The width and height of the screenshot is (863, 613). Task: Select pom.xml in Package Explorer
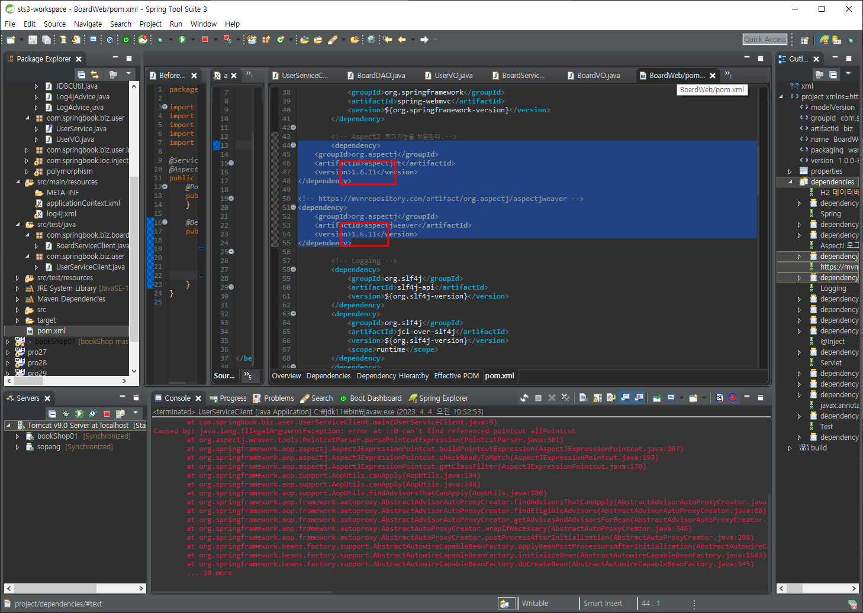coord(51,331)
